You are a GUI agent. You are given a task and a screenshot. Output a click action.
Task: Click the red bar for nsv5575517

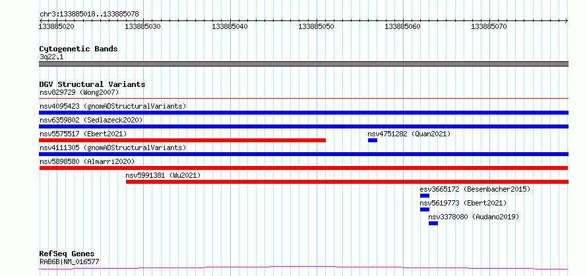pos(182,140)
